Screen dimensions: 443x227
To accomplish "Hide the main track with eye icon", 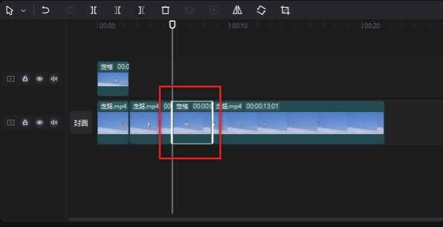I will (x=40, y=122).
